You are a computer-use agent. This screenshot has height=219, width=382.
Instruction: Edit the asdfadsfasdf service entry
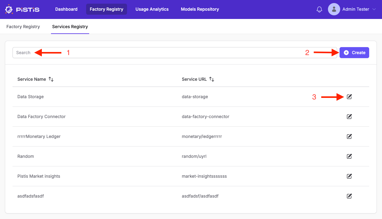349,196
